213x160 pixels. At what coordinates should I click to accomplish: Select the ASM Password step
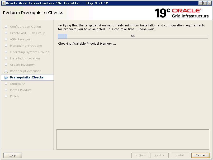pos(21,39)
